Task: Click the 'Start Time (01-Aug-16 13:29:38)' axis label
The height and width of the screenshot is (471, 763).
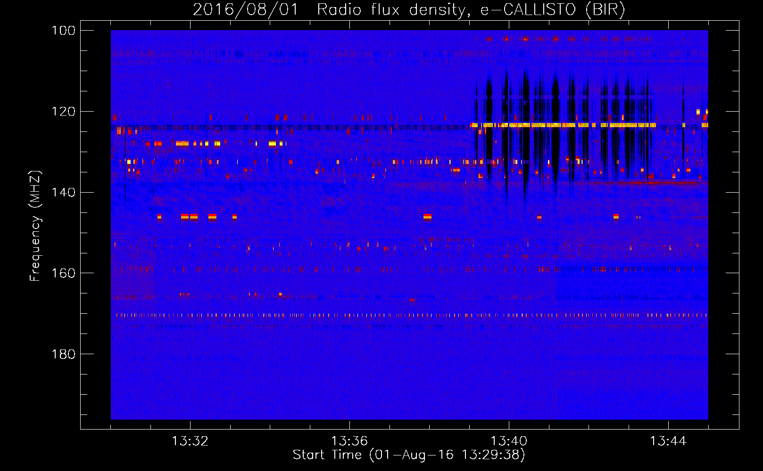Action: click(x=408, y=455)
